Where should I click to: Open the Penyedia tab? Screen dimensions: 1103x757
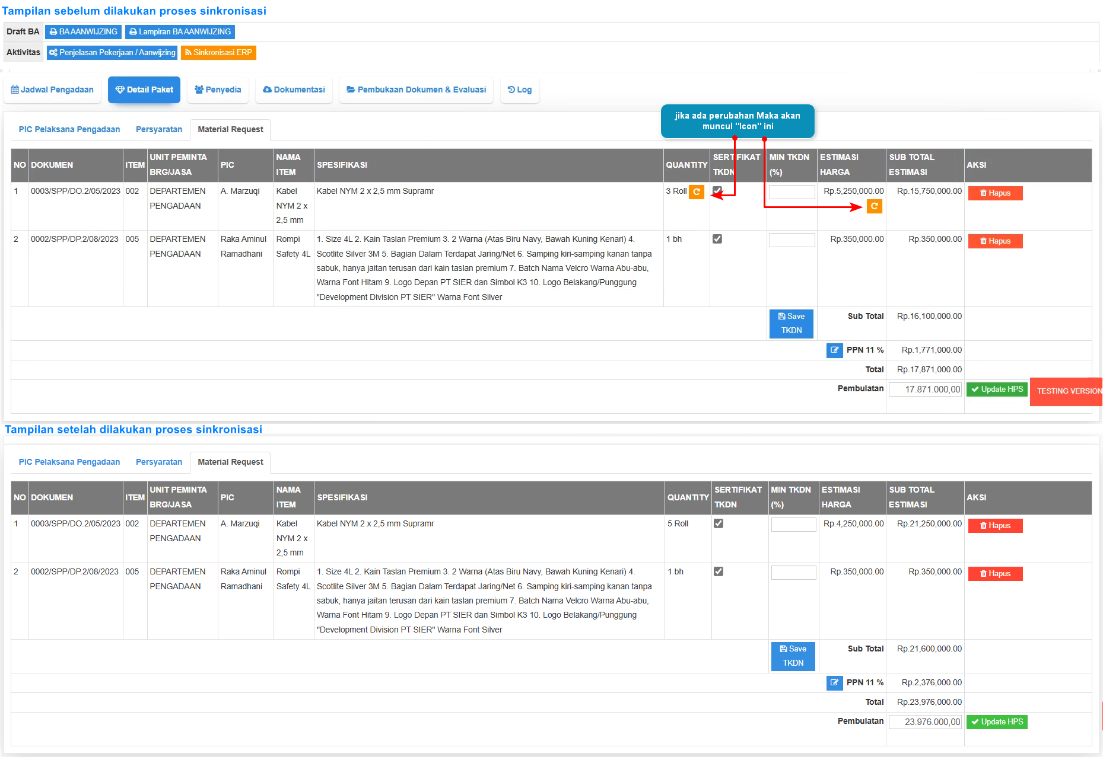tap(218, 90)
